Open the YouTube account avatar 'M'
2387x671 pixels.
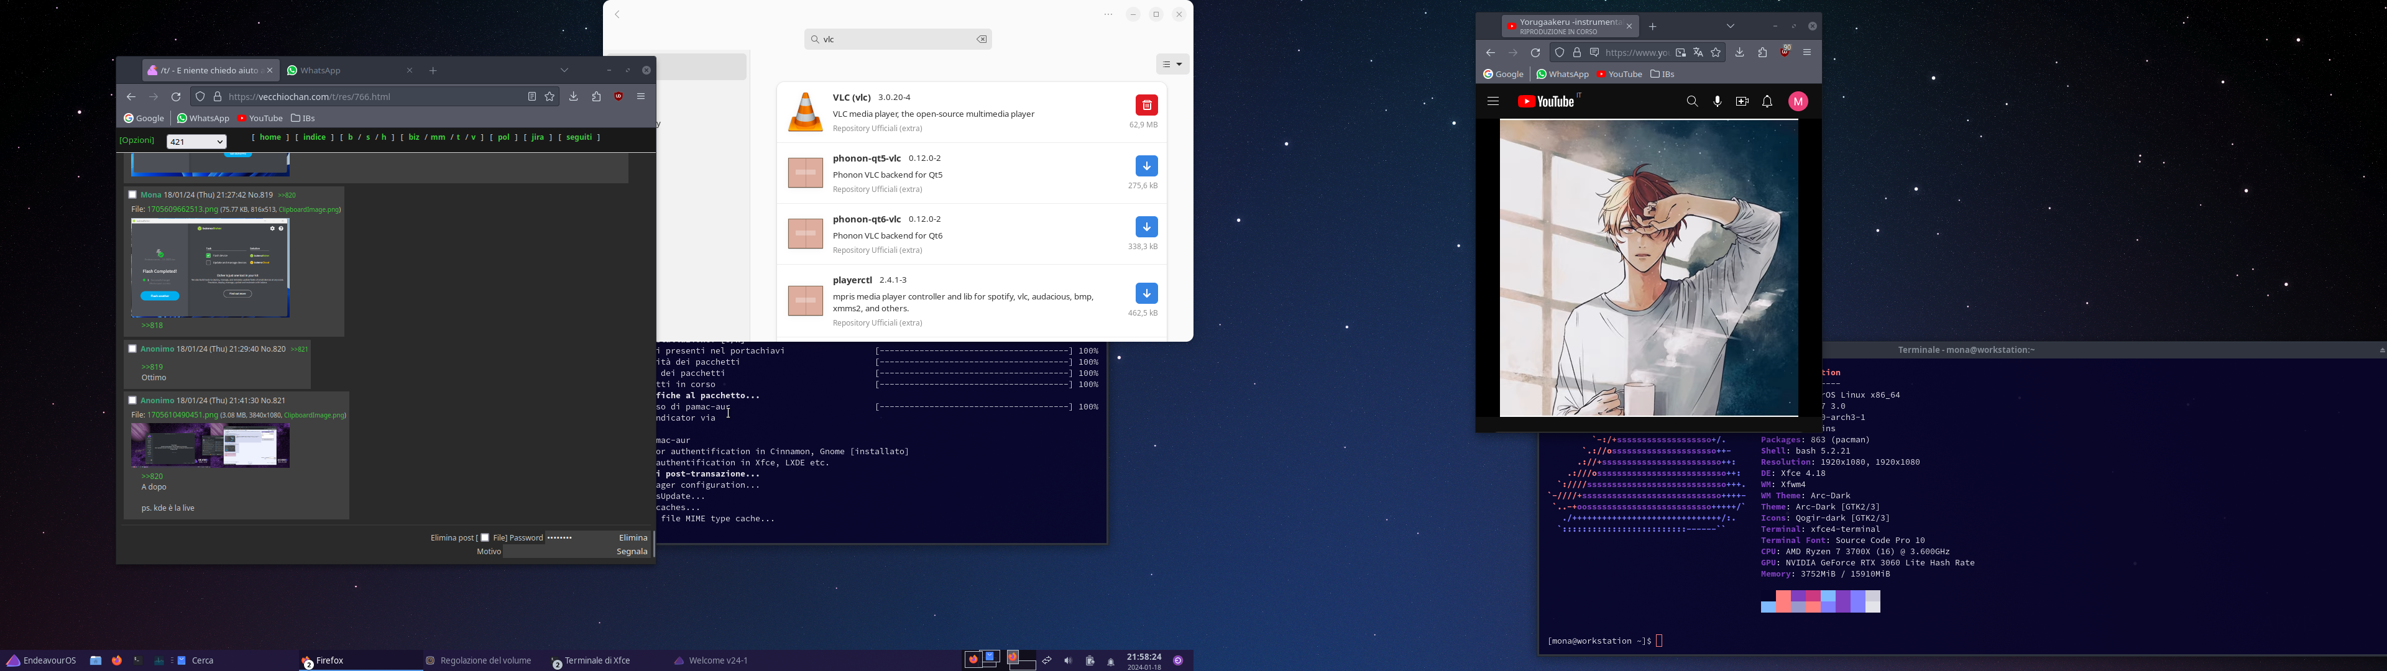(1798, 102)
